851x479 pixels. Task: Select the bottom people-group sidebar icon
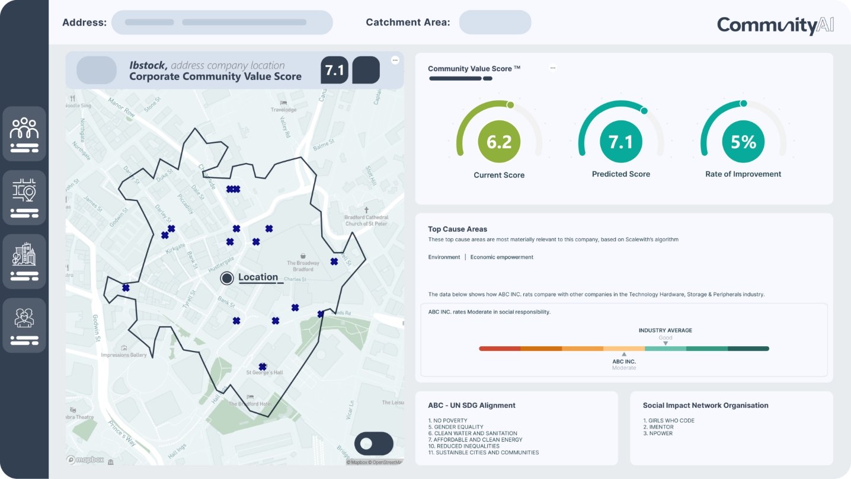[x=24, y=324]
